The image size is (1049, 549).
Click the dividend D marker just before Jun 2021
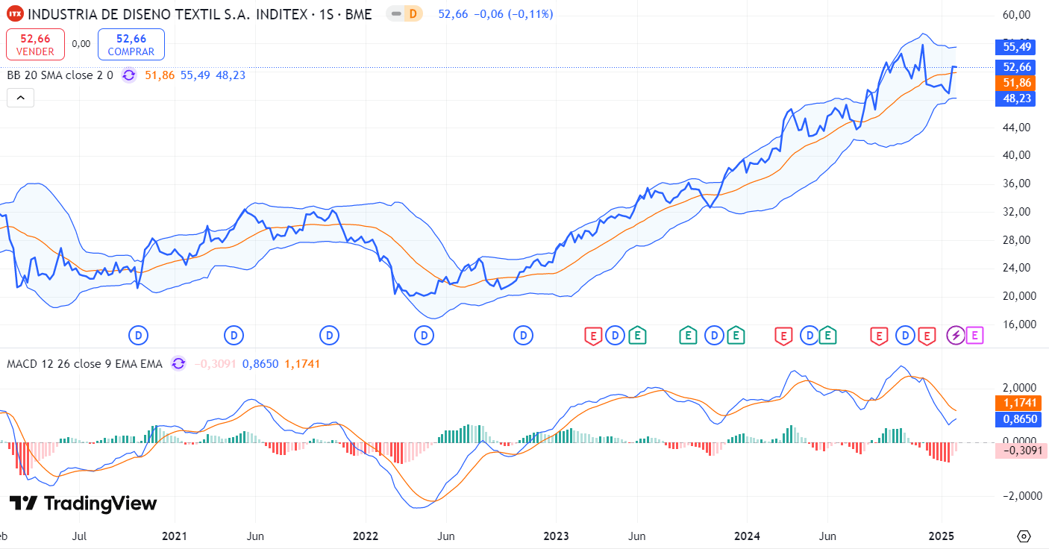click(234, 336)
